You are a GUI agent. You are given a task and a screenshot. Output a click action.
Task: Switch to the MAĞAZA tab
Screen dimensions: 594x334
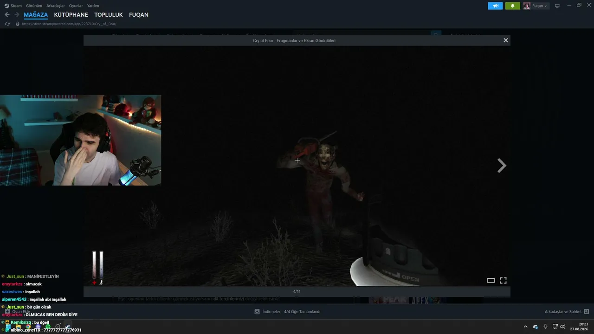click(36, 15)
